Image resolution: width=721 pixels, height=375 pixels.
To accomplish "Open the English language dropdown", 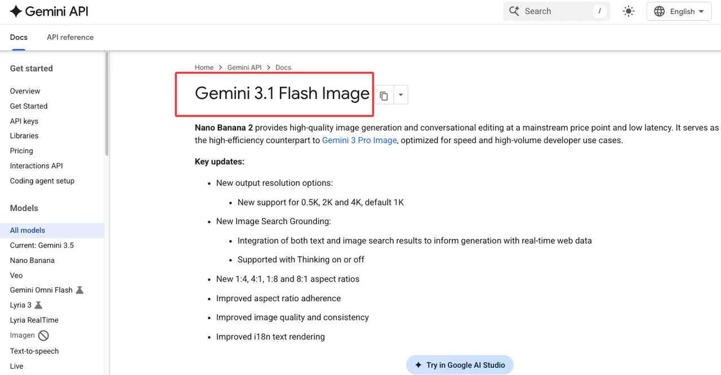I will pos(679,11).
